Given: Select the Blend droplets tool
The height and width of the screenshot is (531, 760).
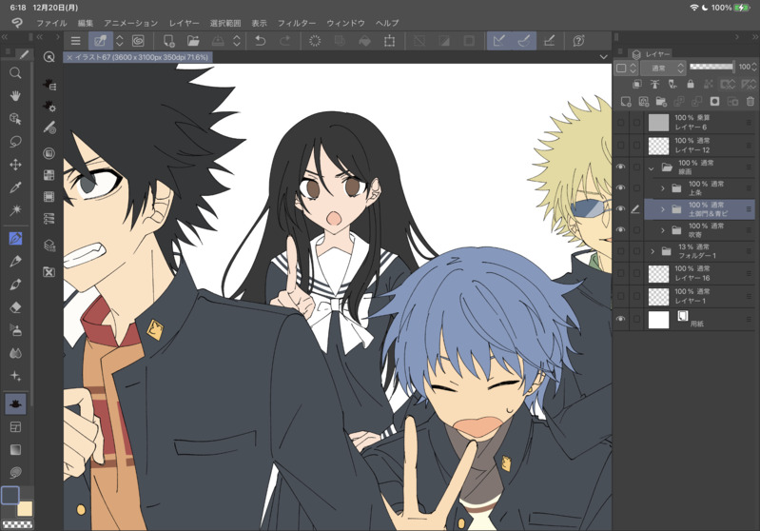Looking at the screenshot, I should [15, 353].
